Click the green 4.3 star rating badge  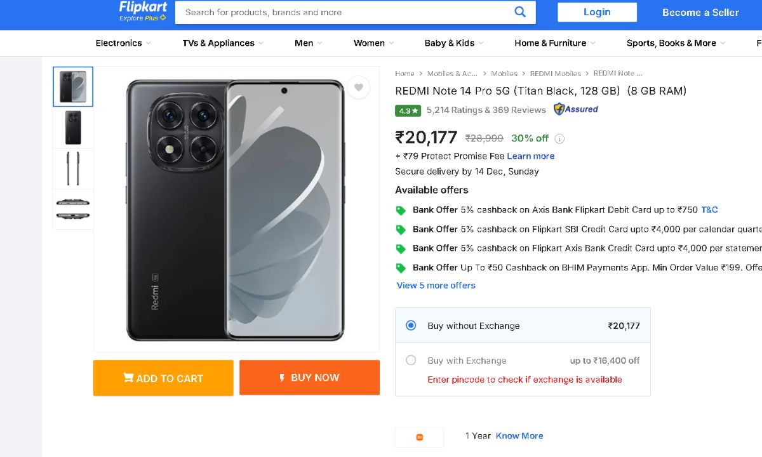pos(408,110)
